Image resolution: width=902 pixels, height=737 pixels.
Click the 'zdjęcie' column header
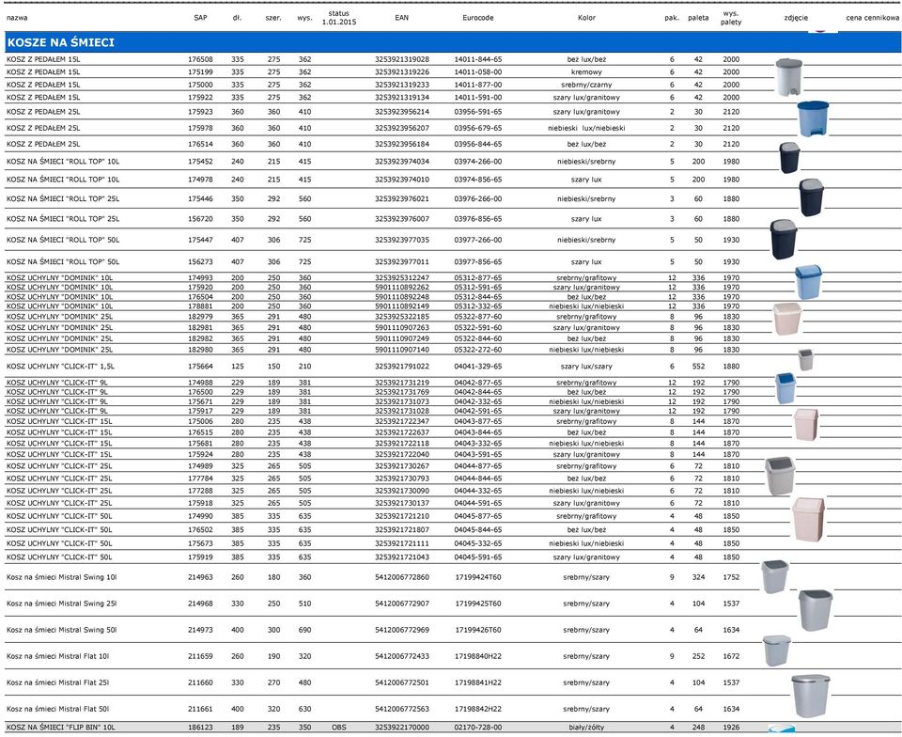(x=796, y=18)
